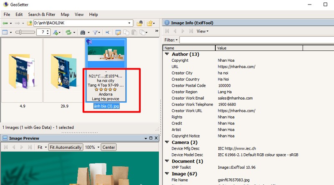Collapse the Camera (2) section

click(167, 142)
